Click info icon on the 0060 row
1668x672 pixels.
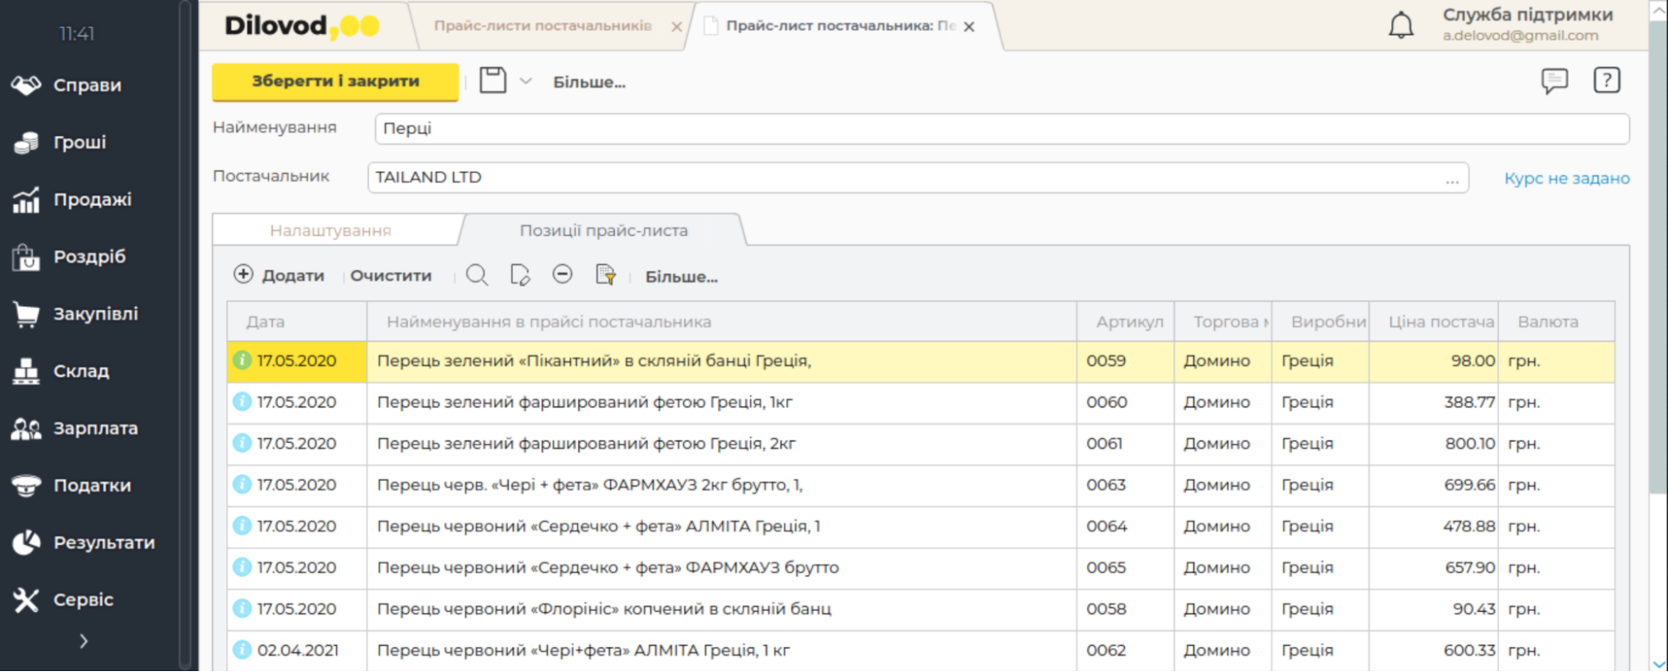(242, 402)
